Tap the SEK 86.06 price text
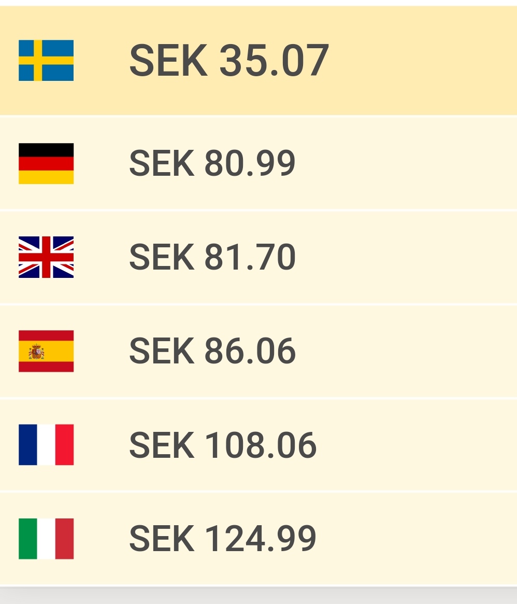The image size is (517, 604). point(212,351)
